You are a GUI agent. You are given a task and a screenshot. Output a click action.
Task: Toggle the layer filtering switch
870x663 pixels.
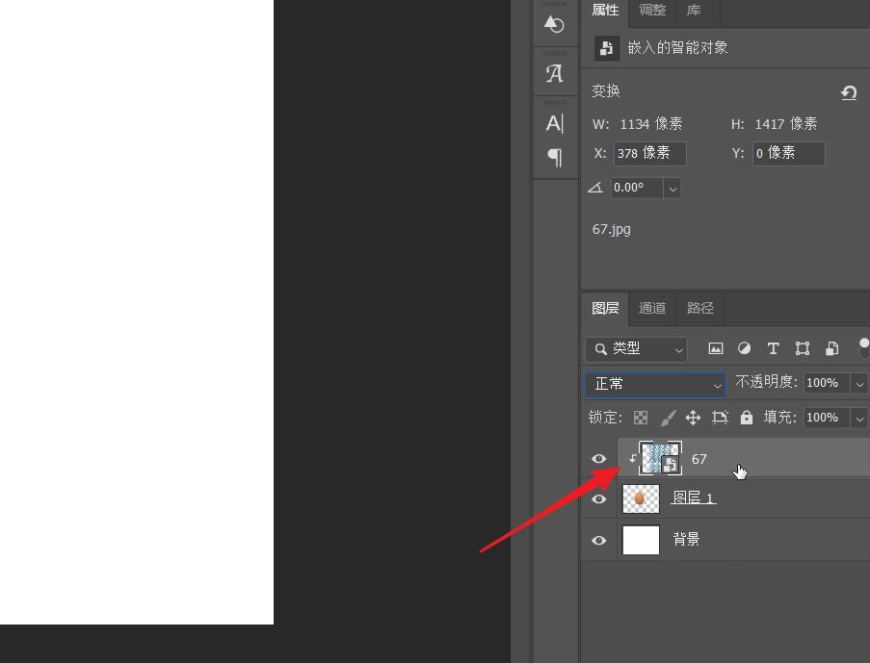(x=864, y=347)
